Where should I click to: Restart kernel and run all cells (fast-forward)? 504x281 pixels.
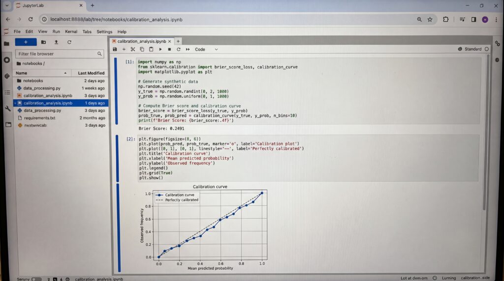point(188,50)
